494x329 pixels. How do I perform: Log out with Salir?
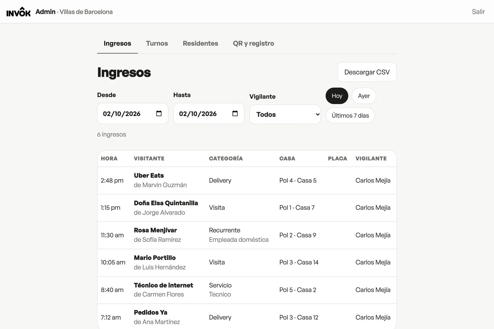coord(478,12)
